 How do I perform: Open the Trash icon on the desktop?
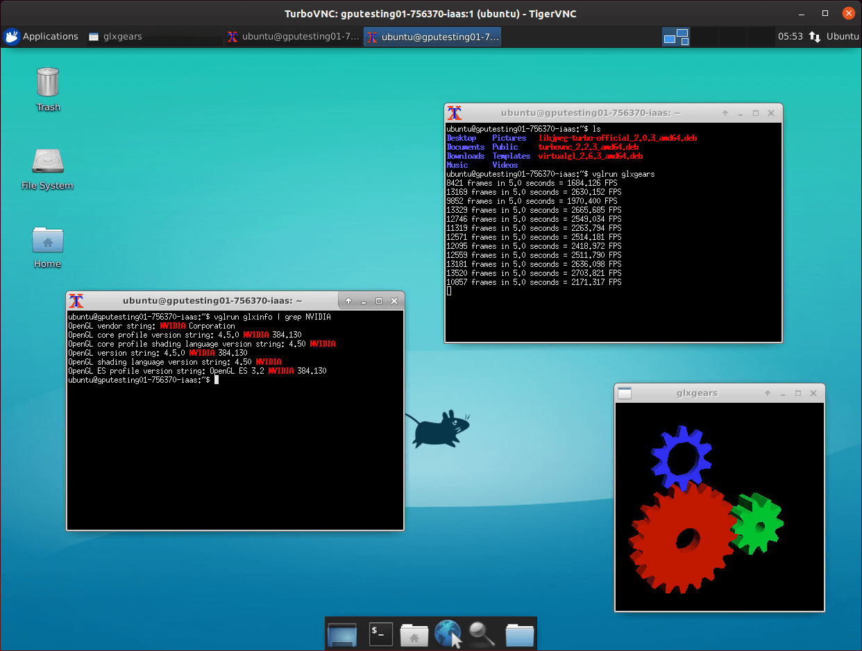pos(47,83)
